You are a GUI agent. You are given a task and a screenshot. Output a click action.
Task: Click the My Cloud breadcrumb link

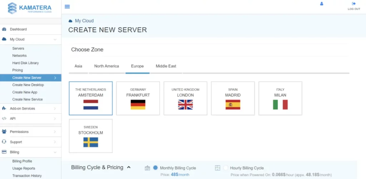pyautogui.click(x=84, y=21)
